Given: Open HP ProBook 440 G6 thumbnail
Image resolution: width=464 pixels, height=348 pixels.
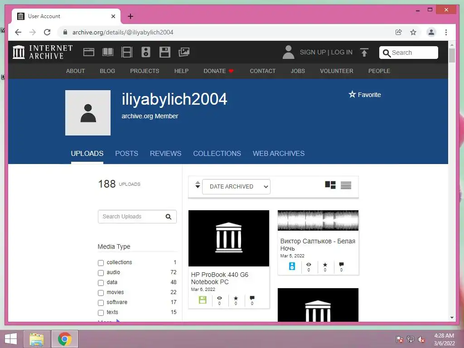Looking at the screenshot, I should pos(229,238).
